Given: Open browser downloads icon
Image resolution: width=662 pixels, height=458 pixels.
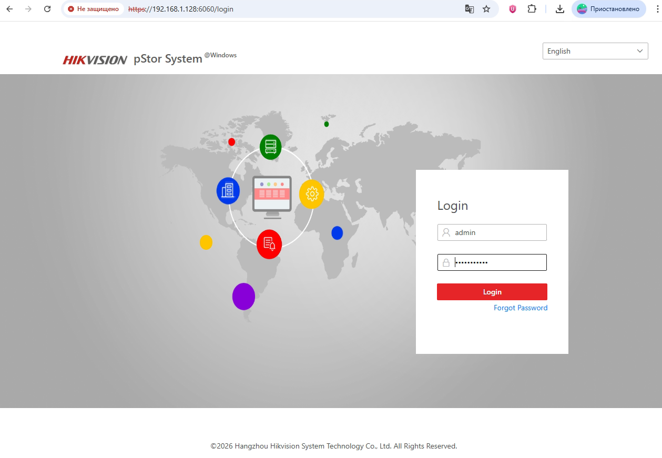Looking at the screenshot, I should [x=560, y=9].
